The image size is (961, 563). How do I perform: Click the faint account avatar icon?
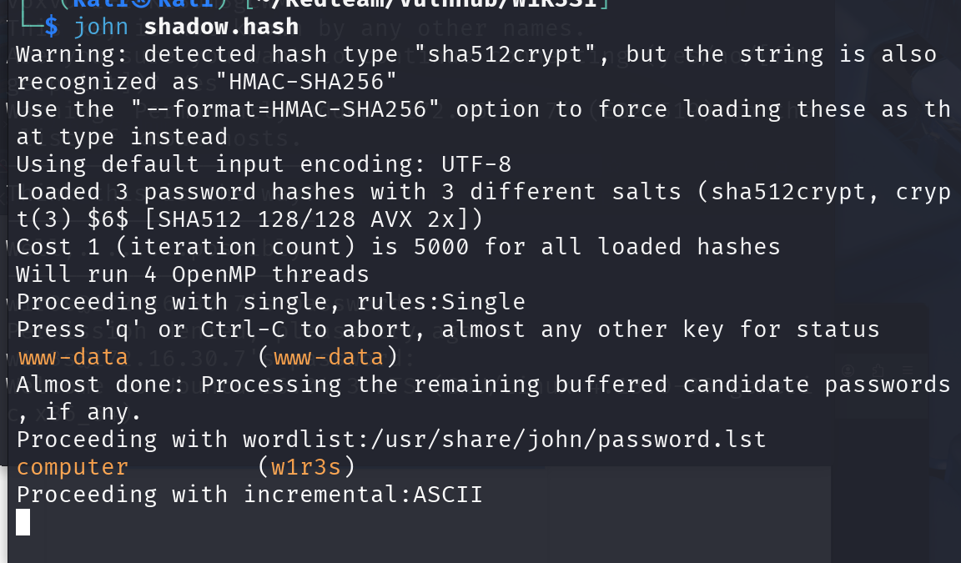pos(848,370)
